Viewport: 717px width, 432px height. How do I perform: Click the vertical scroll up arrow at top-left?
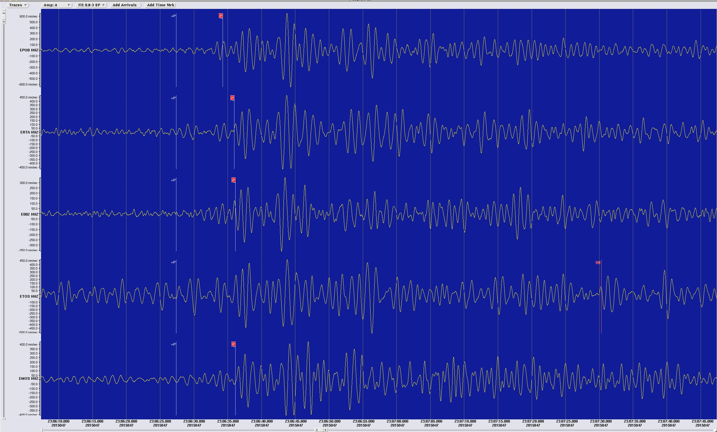tap(4, 13)
